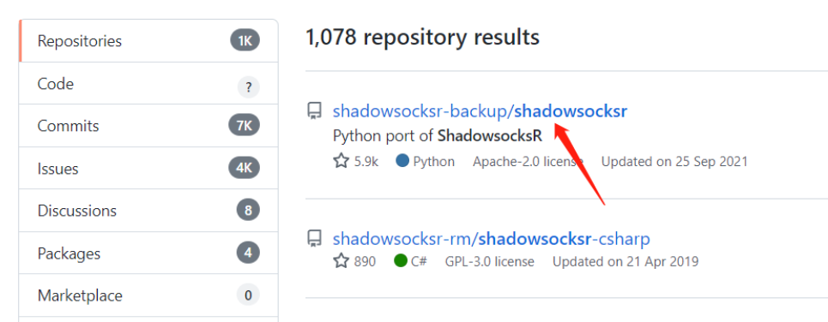
Task: Select the Repositories filter in sidebar
Action: (148, 41)
